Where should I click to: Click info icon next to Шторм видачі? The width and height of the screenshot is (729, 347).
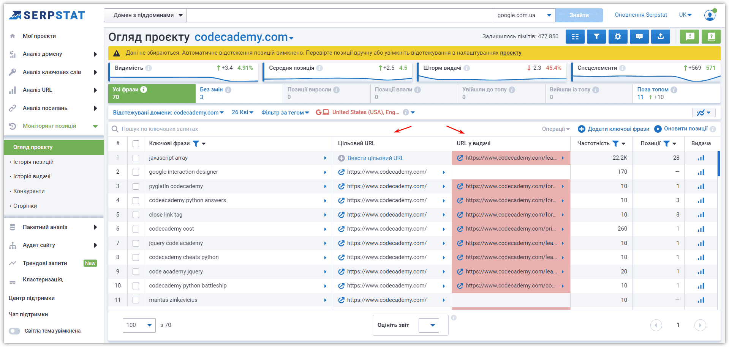[466, 68]
